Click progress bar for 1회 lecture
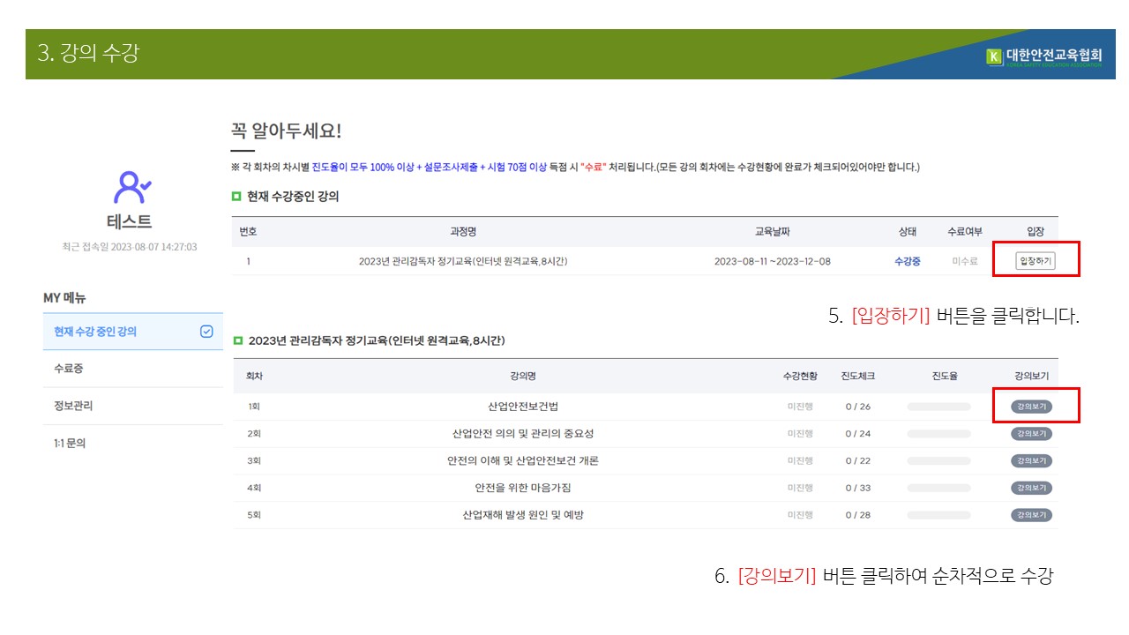This screenshot has width=1129, height=635. [x=938, y=407]
